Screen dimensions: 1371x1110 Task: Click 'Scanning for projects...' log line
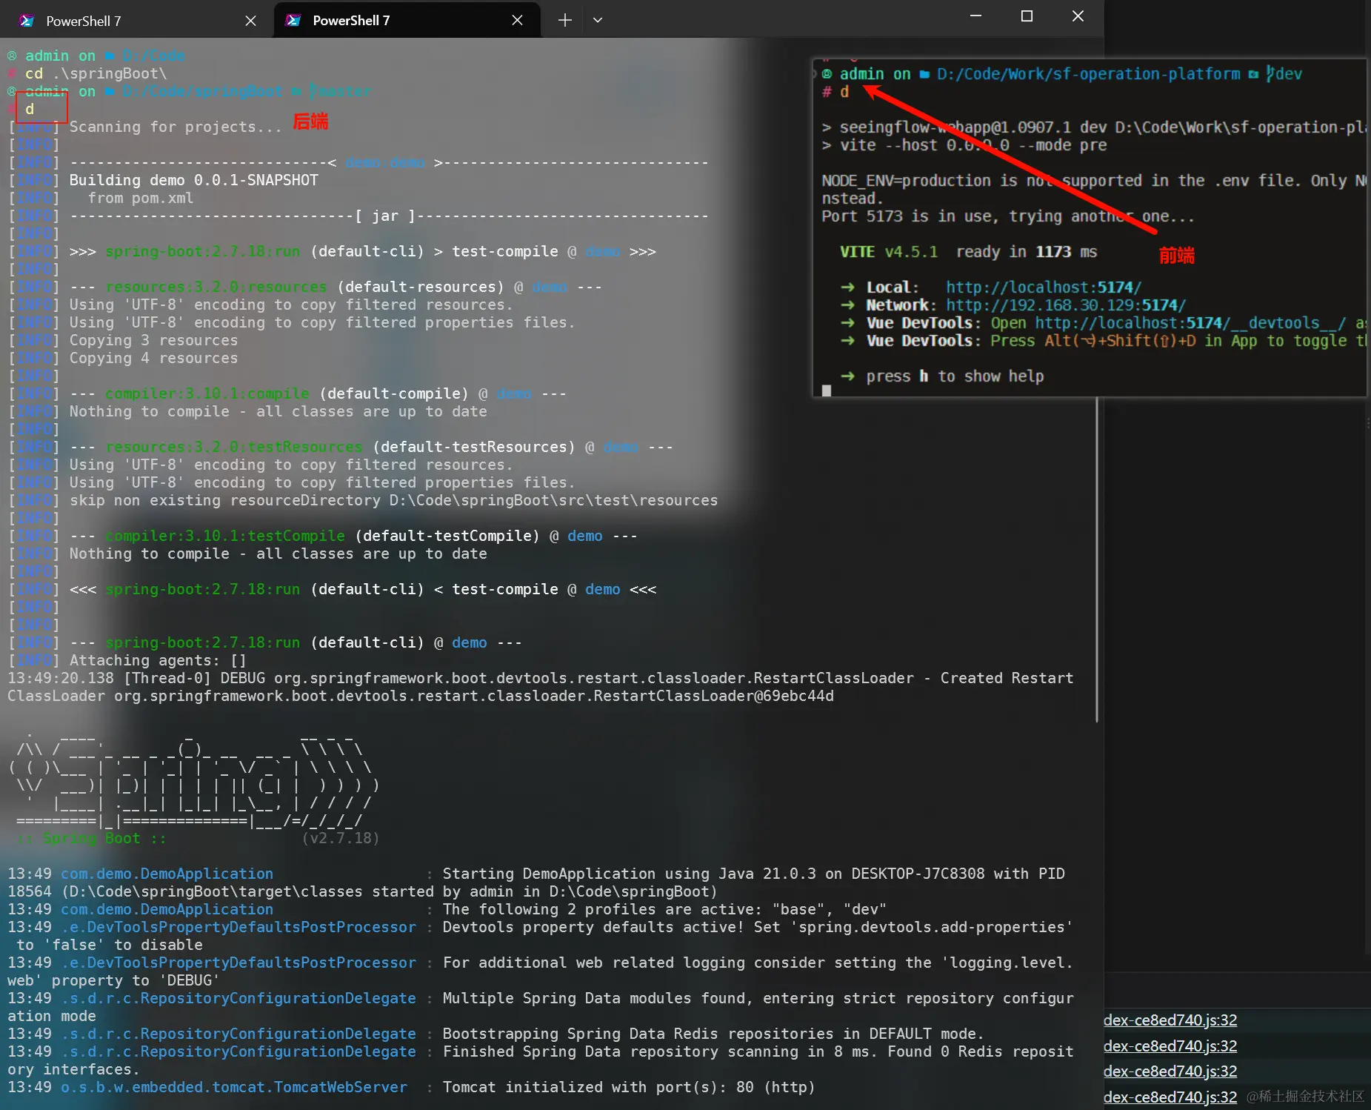coord(176,127)
